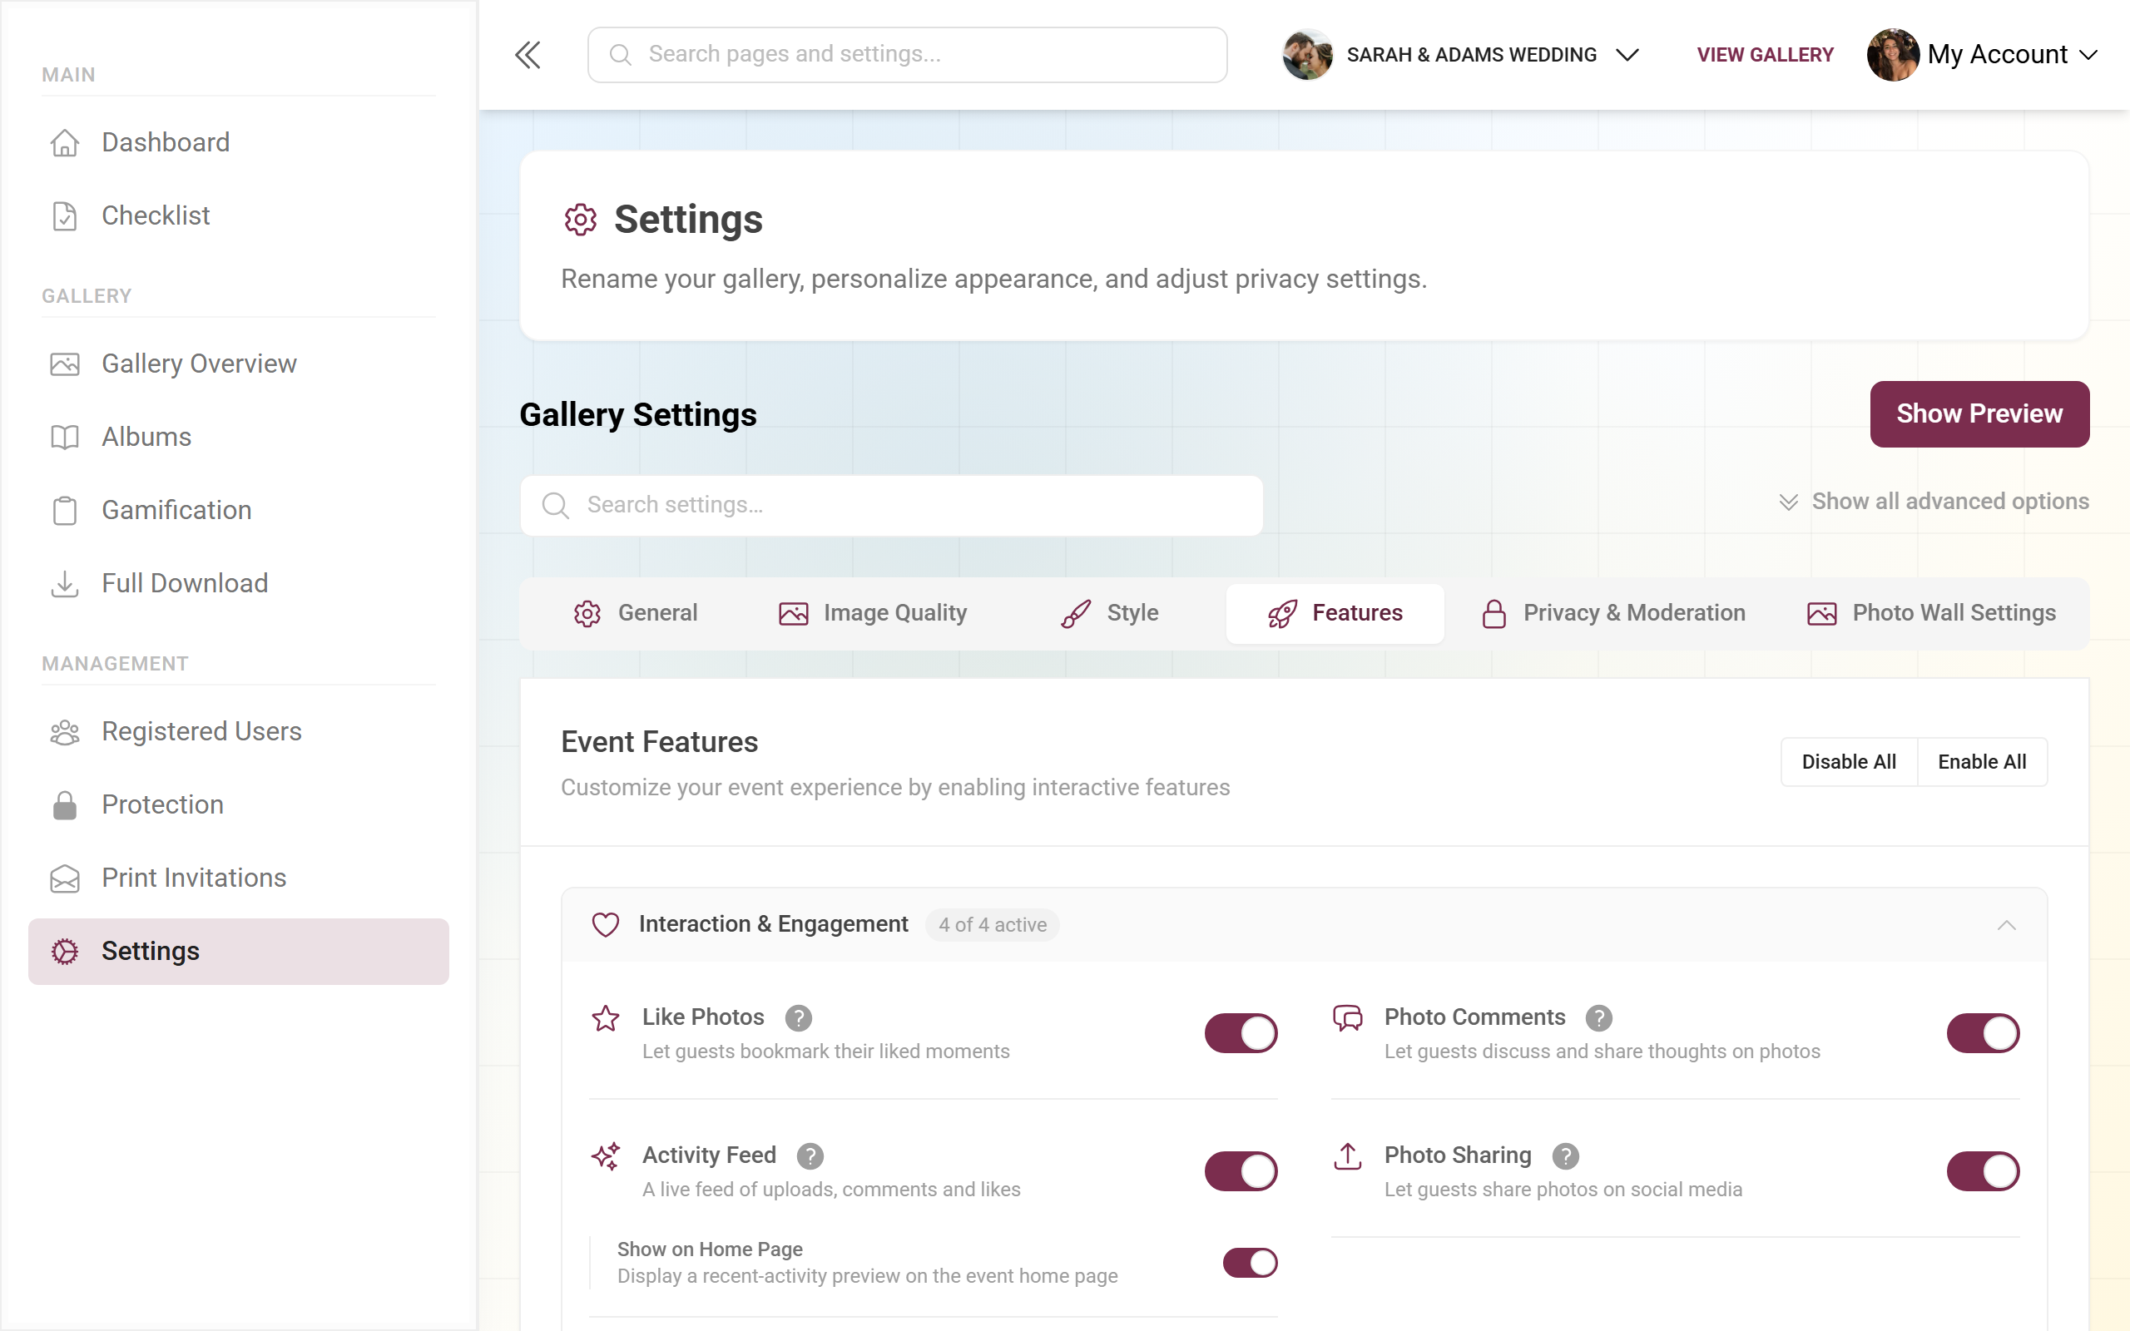The width and height of the screenshot is (2130, 1331).
Task: Click the heart icon for Interaction & Engagement
Action: click(x=605, y=924)
